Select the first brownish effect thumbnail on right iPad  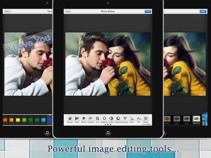click(167, 119)
